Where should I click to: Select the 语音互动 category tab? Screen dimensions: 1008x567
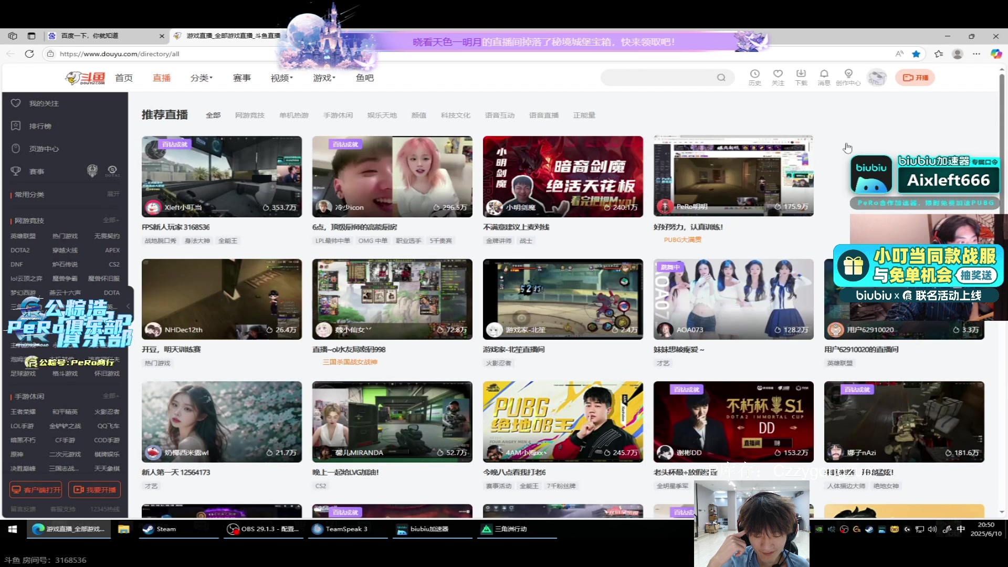point(500,115)
